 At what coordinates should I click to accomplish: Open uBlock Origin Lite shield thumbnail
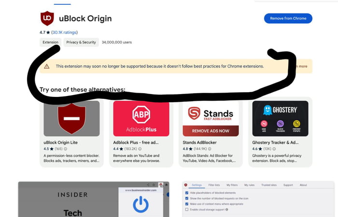pyautogui.click(x=71, y=119)
